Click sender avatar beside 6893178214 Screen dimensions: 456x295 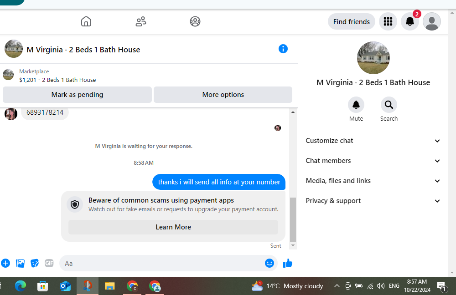tap(11, 114)
